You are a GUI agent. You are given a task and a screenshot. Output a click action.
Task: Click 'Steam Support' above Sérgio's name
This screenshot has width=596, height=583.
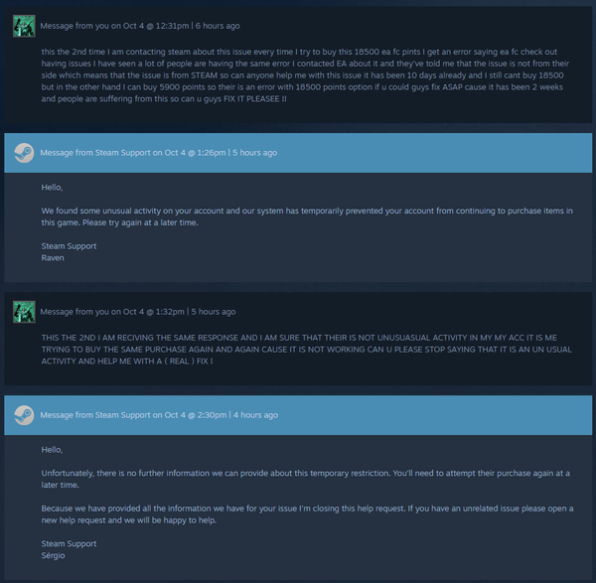[x=69, y=543]
